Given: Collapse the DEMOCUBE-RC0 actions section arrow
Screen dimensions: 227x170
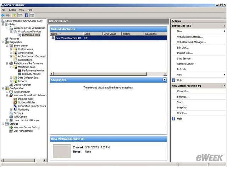Looking at the screenshot, I should [224, 26].
